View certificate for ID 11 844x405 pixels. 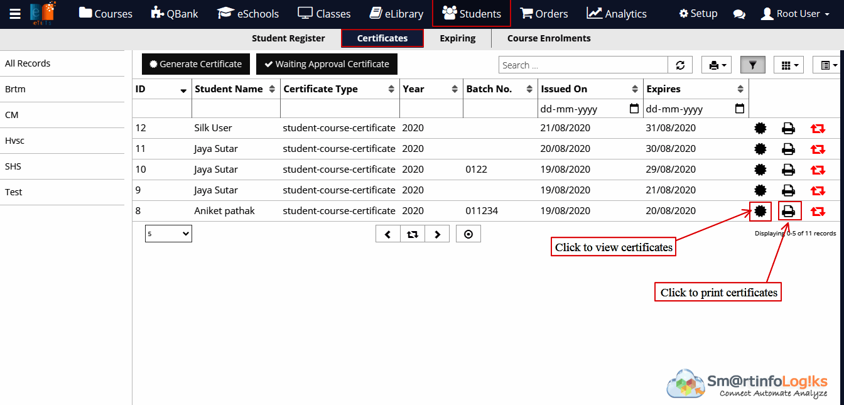[760, 149]
